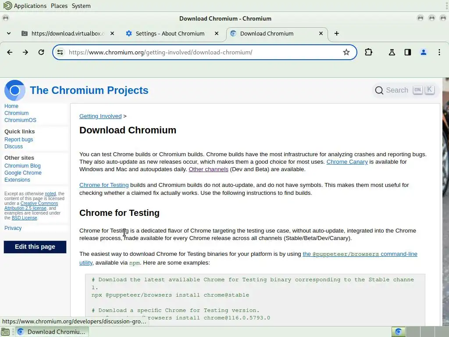Open the Chrome Canary link
The image size is (449, 337).
[x=347, y=162]
